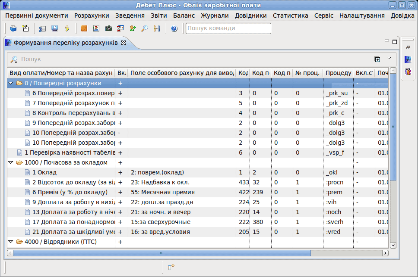Click the yellow scroll script toolbar icon

coord(67,28)
